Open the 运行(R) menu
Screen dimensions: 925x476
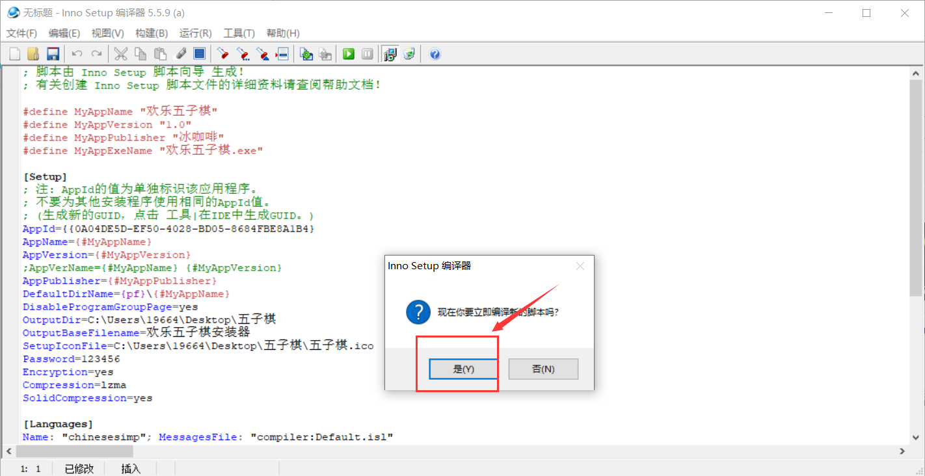tap(195, 33)
